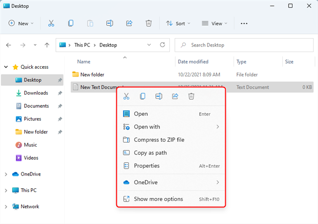Select Downloads in Quick access
Image resolution: width=318 pixels, height=224 pixels.
36,93
